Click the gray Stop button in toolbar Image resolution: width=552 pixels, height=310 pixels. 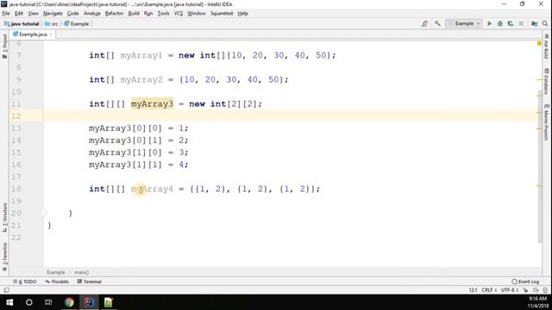point(521,23)
